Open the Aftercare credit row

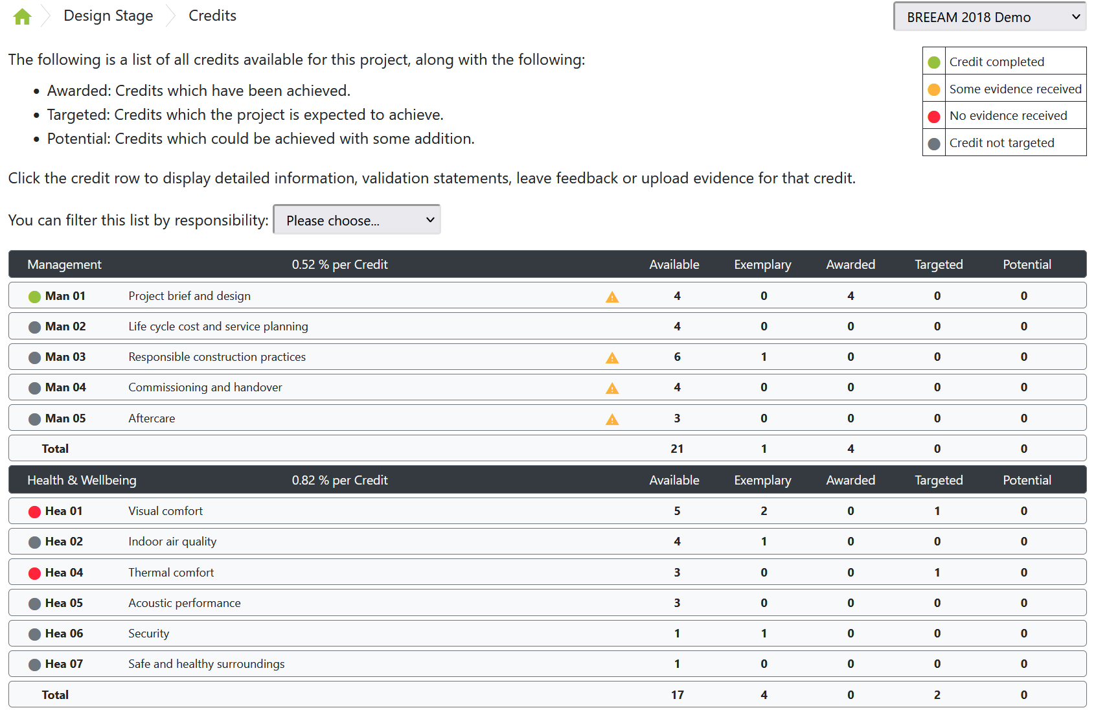coord(547,418)
